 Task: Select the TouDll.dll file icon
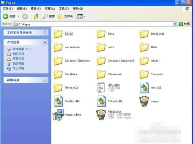click(58, 101)
